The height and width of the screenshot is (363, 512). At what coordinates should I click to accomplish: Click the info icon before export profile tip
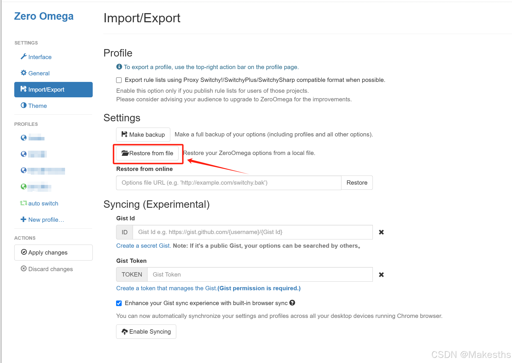click(x=119, y=67)
